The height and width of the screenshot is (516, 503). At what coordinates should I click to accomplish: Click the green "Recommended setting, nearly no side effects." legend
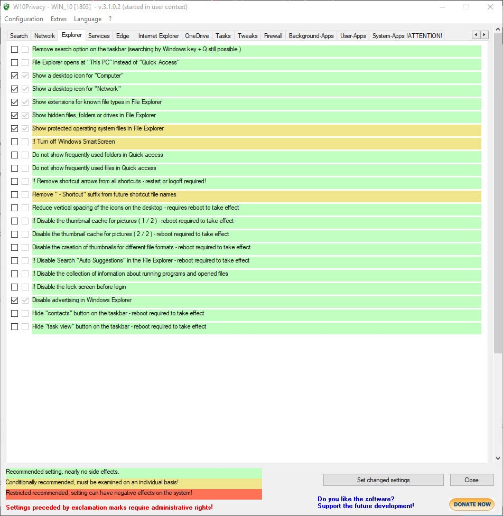(134, 472)
